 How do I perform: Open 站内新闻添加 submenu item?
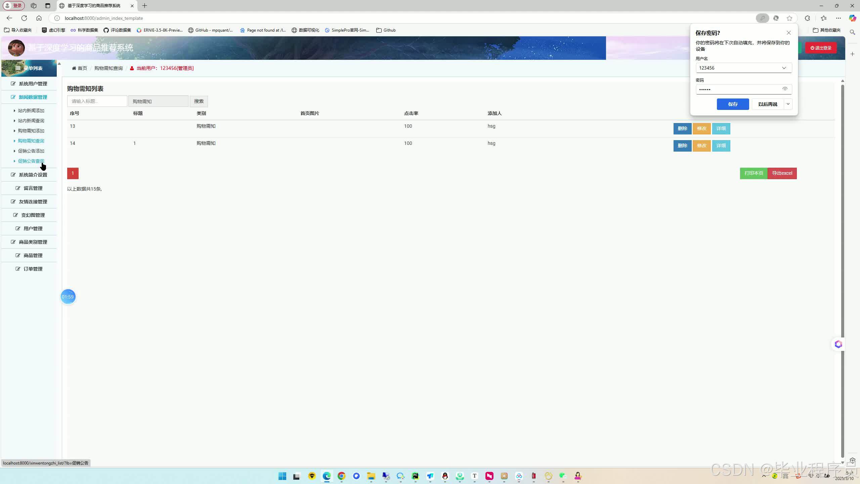[x=31, y=111]
